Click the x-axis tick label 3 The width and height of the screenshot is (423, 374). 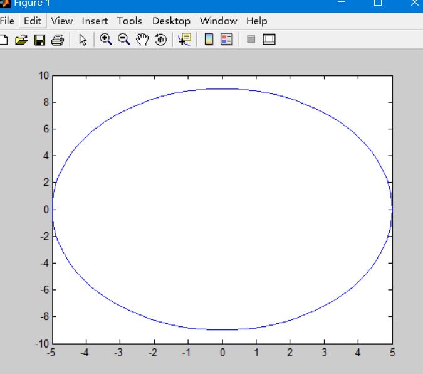click(x=324, y=353)
